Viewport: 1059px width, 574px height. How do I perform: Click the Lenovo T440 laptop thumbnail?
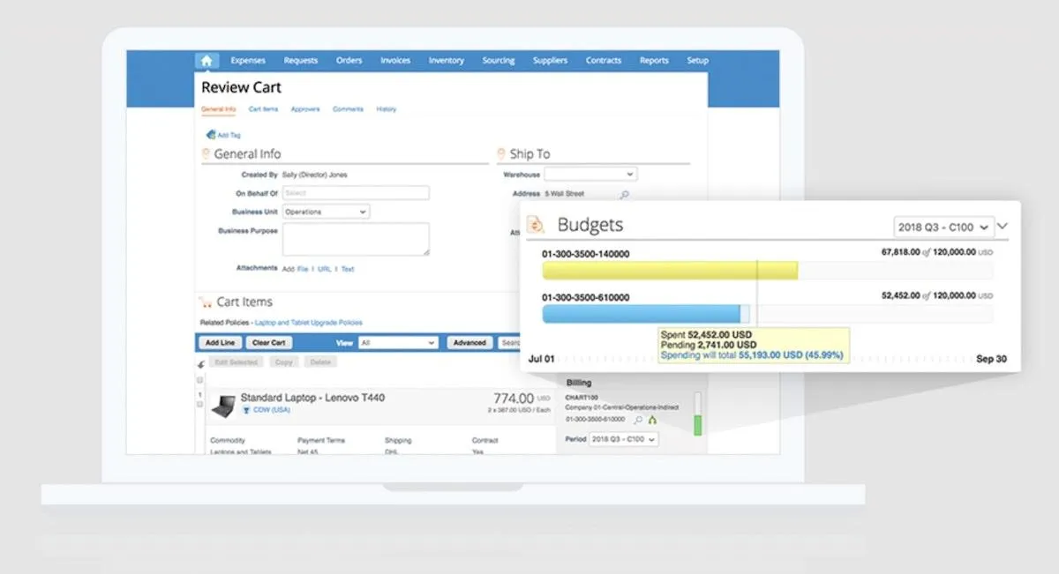click(222, 405)
